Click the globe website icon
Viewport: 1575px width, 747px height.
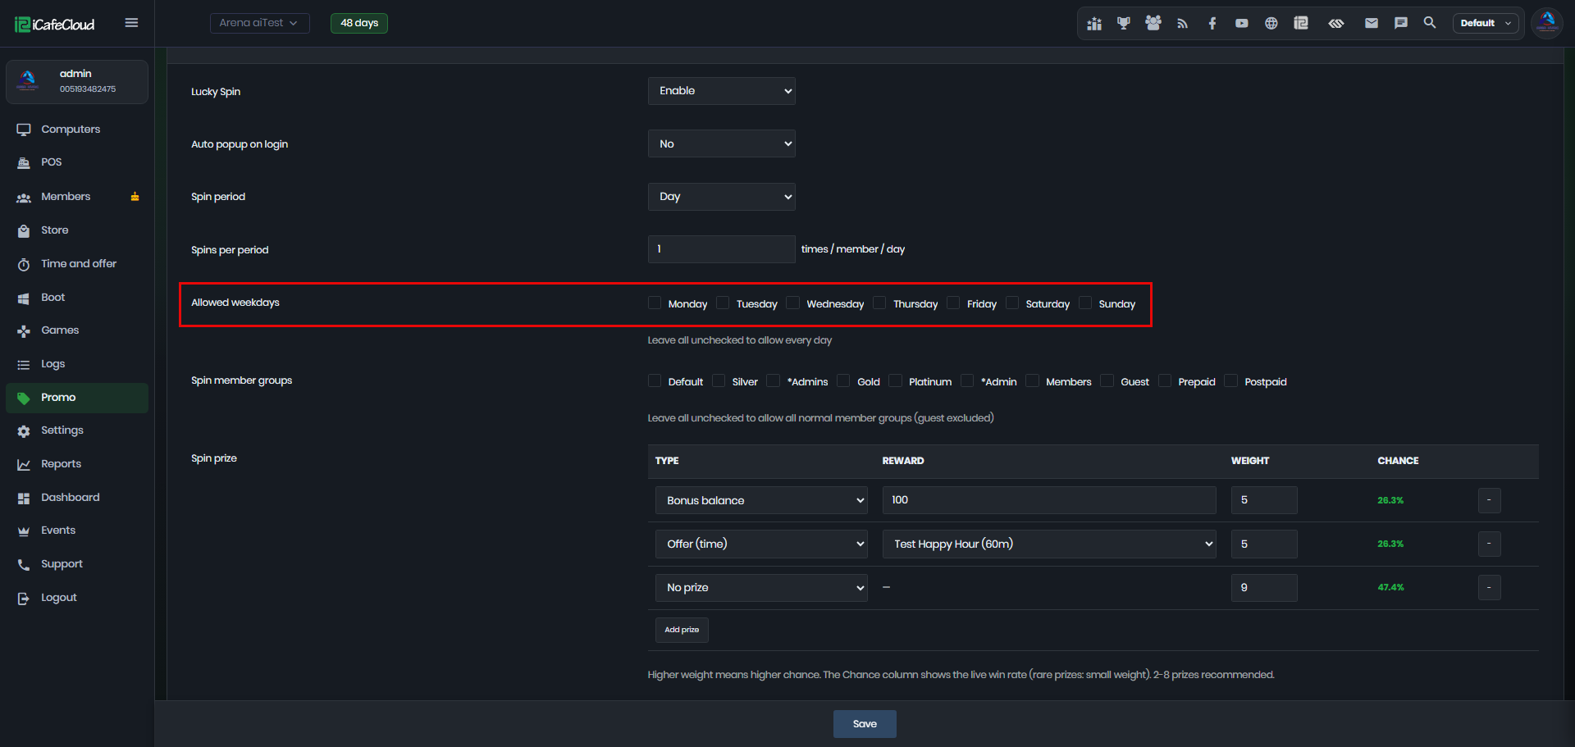click(x=1271, y=23)
